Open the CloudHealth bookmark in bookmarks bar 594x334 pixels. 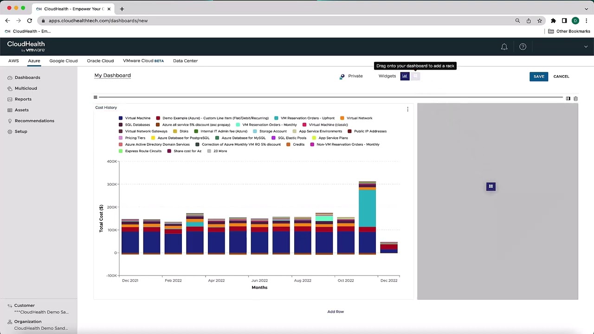pos(28,31)
